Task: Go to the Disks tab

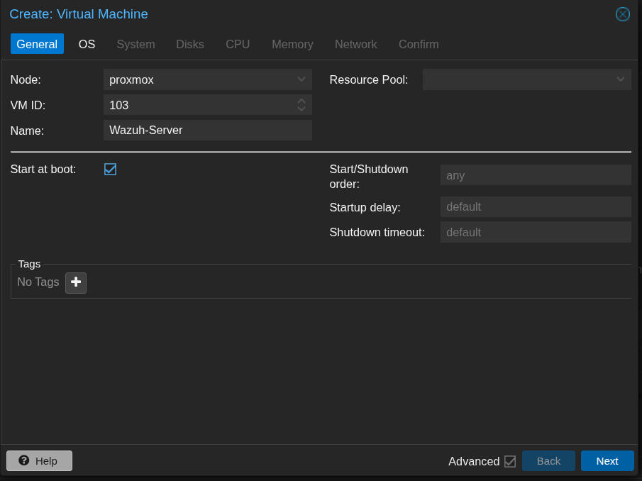Action: pos(190,44)
